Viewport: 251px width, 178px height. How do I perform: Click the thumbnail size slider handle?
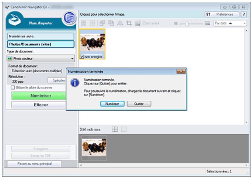[187, 24]
